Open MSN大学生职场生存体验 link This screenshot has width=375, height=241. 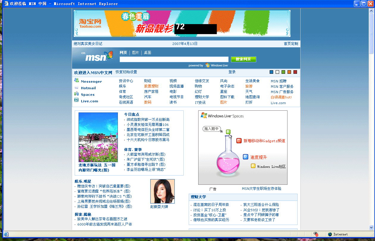coord(262,189)
